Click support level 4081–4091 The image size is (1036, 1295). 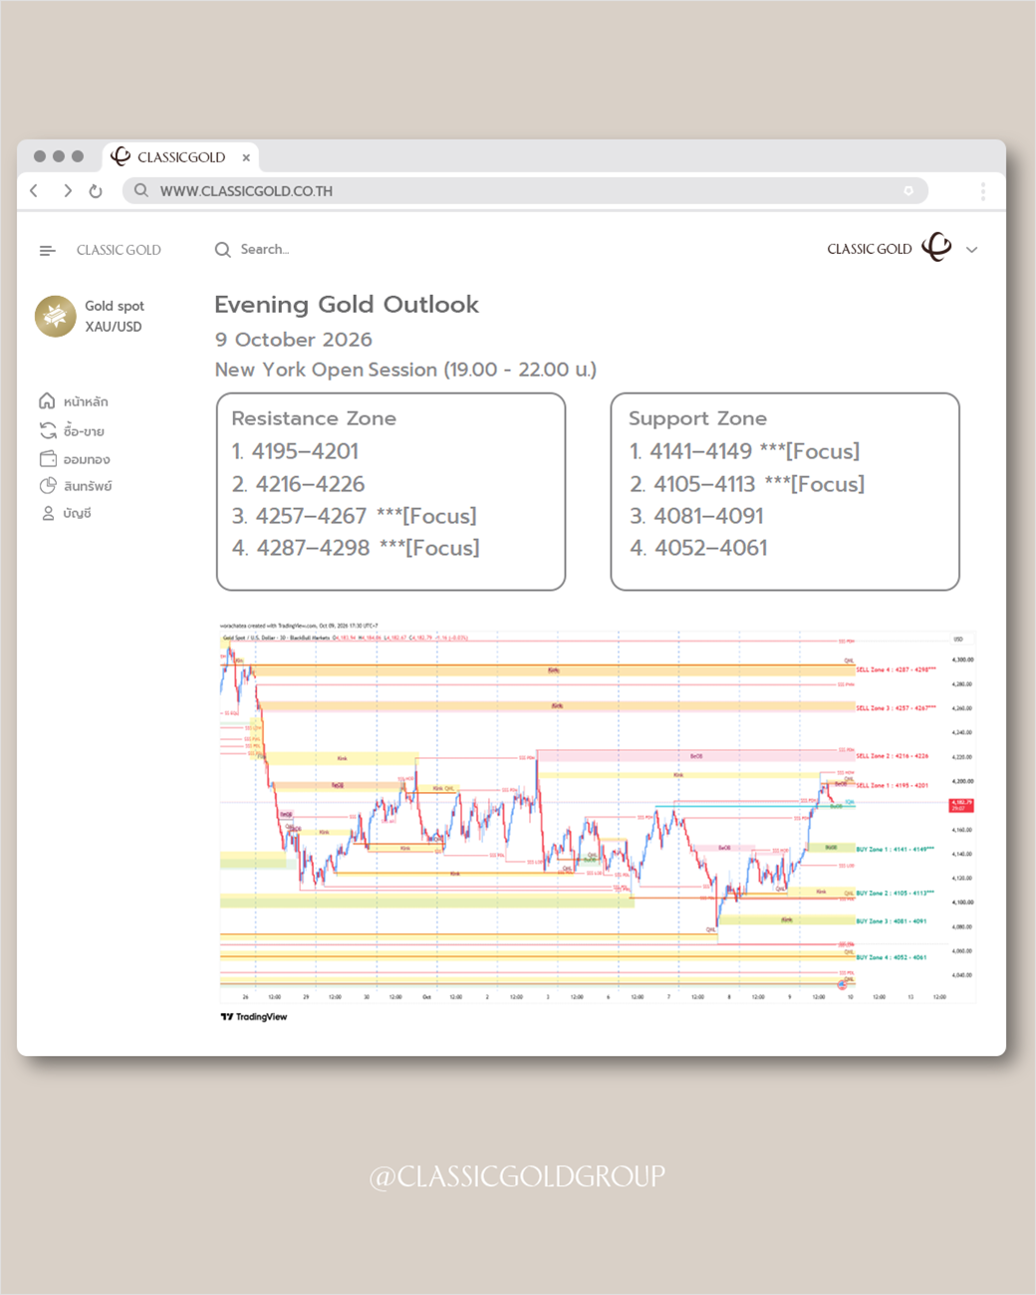[697, 516]
